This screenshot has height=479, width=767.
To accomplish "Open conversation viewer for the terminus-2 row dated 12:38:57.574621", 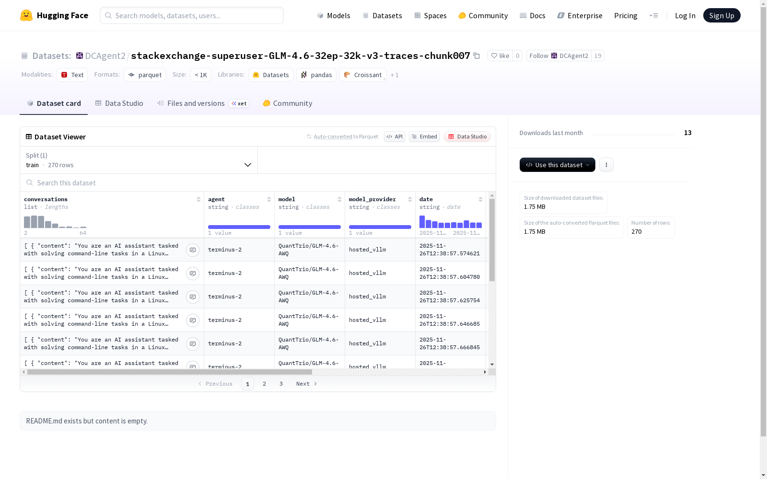I will pyautogui.click(x=193, y=250).
